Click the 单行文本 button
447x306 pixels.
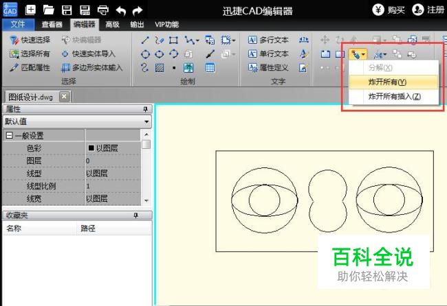pos(268,54)
